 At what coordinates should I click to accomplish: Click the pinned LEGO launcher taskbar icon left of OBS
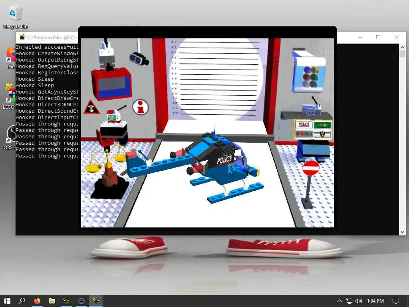pyautogui.click(x=66, y=301)
